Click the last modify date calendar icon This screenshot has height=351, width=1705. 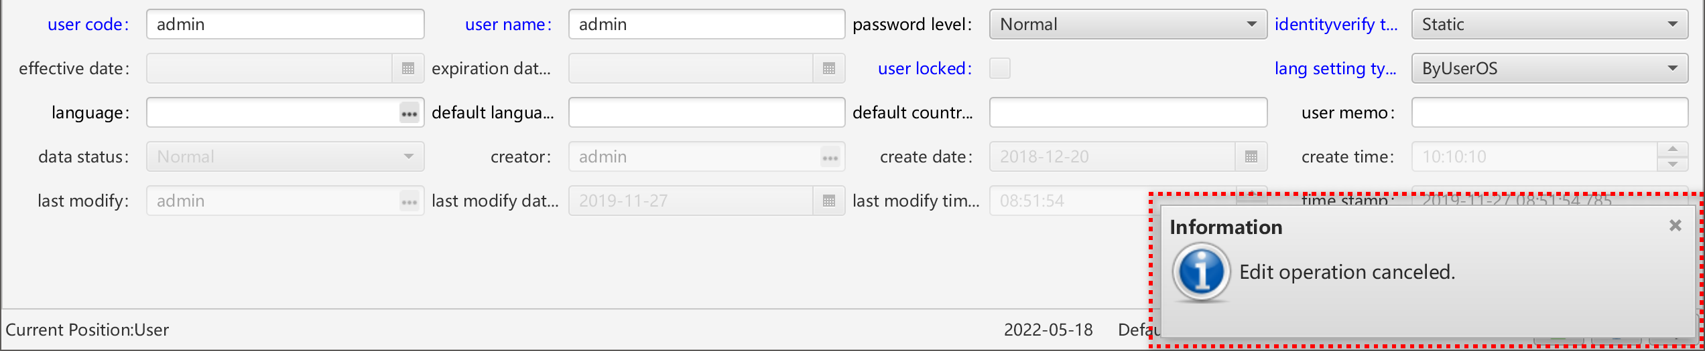point(829,201)
